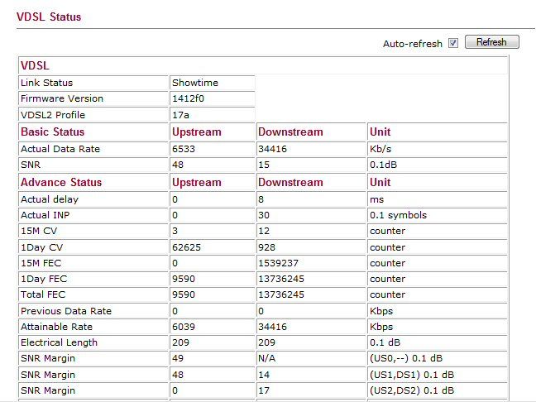Screen dimensions: 536x402
Task: Click the Total FEC row label
Action: (x=43, y=294)
